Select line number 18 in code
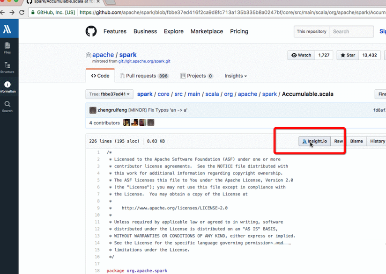Image resolution: width=386 pixels, height=274 pixels. tap(97, 271)
